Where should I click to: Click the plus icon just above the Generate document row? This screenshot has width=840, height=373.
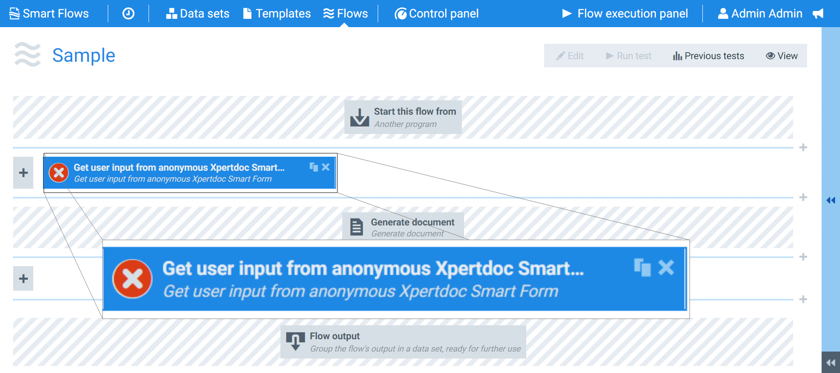[x=803, y=197]
